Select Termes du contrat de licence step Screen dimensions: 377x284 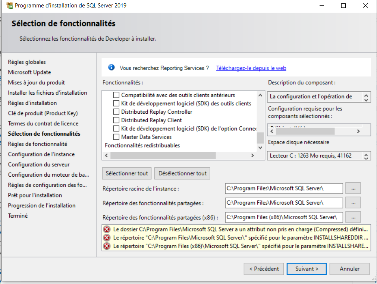click(43, 123)
